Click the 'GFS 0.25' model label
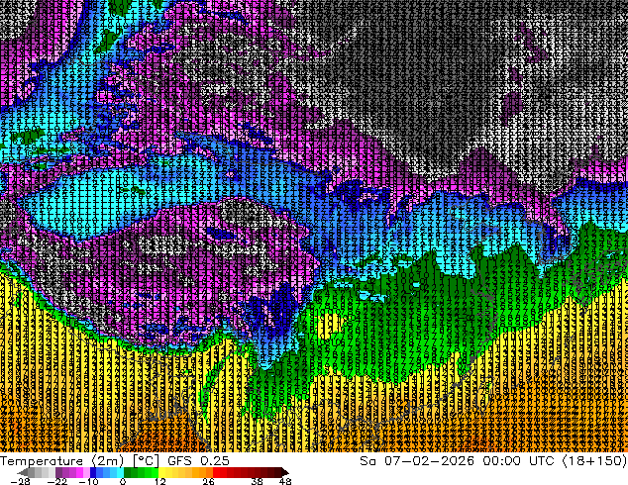 pyautogui.click(x=198, y=461)
